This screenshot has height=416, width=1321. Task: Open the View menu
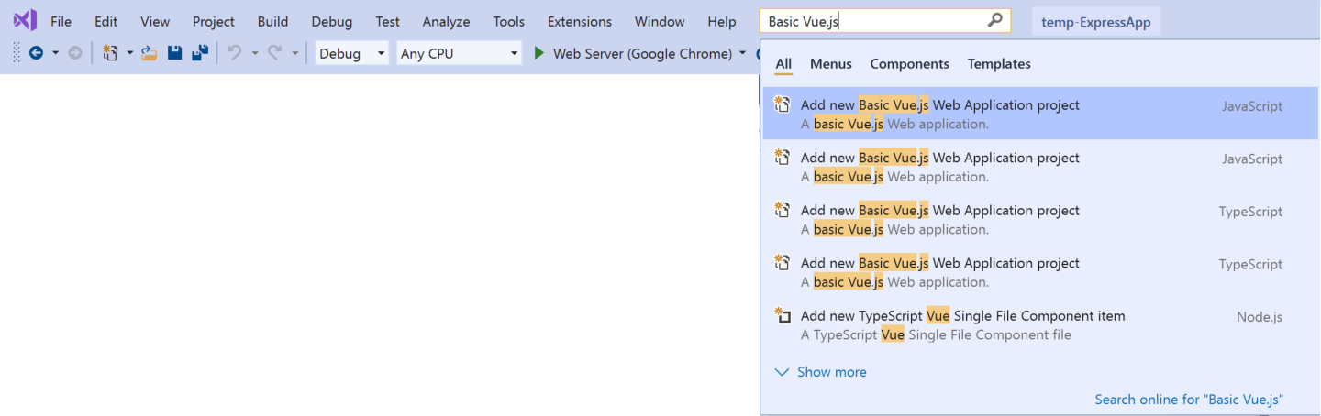155,21
